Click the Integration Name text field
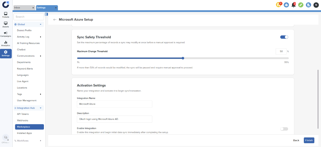Image resolution: width=321 pixels, height=147 pixels. pyautogui.click(x=114, y=104)
